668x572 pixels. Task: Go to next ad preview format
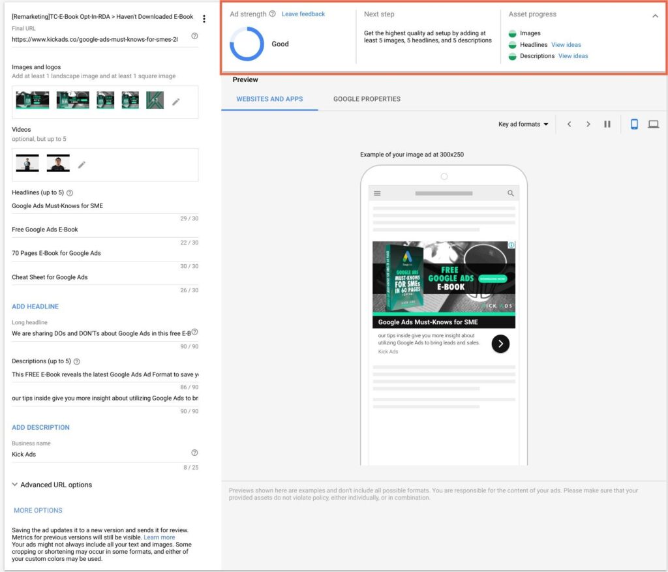pyautogui.click(x=588, y=124)
